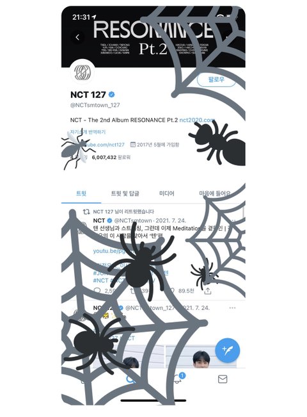Select the 트윗 tab
Viewport: 307px width, 417px height.
81,193
